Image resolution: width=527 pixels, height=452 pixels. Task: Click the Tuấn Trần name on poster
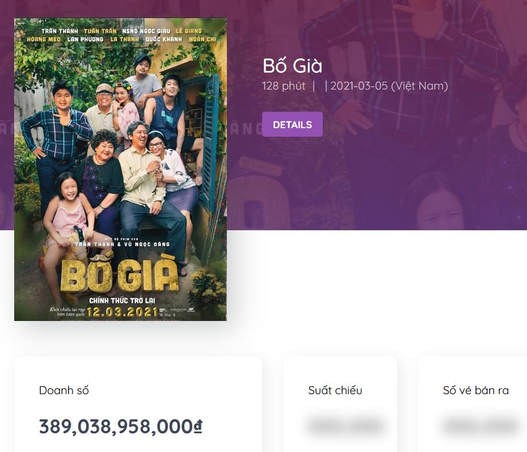100,31
